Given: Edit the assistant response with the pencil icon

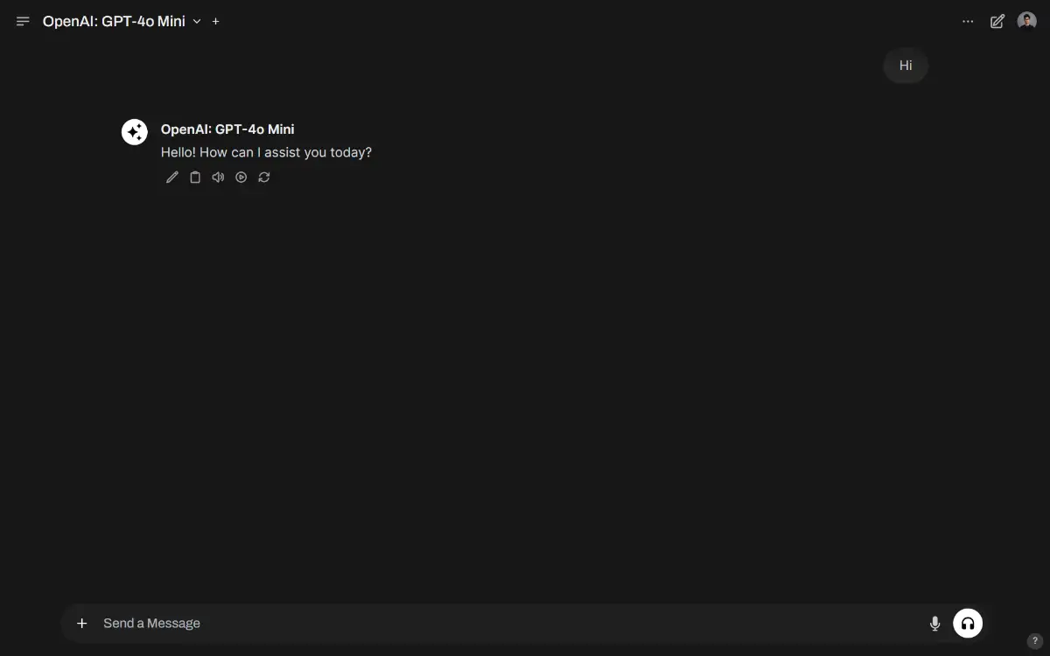Looking at the screenshot, I should [172, 178].
